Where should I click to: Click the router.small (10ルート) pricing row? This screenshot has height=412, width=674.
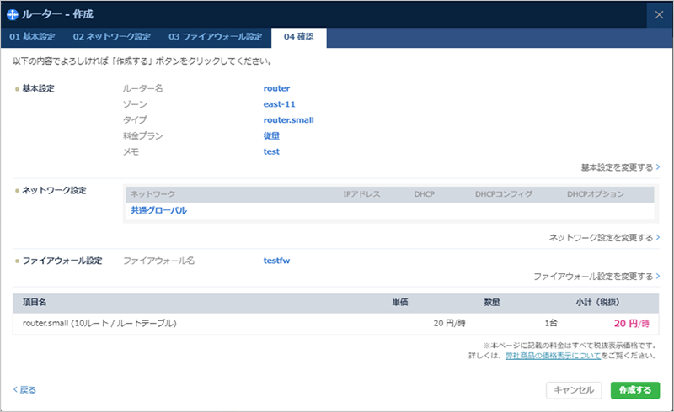tap(335, 324)
